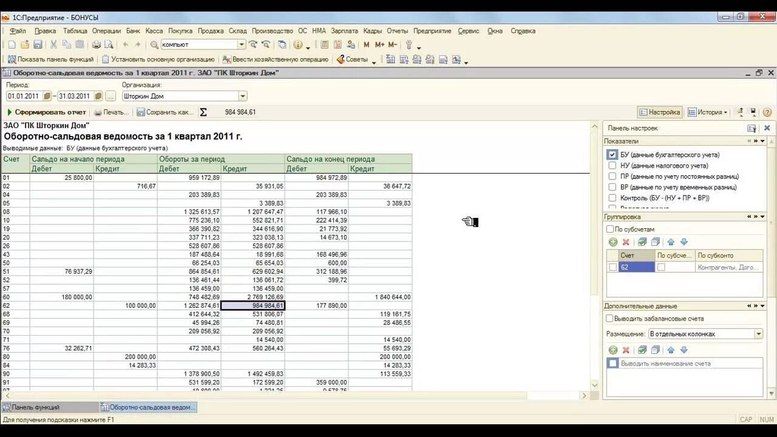Check Выводить наименование счета checkbox
Image resolution: width=777 pixels, height=437 pixels.
[x=612, y=364]
